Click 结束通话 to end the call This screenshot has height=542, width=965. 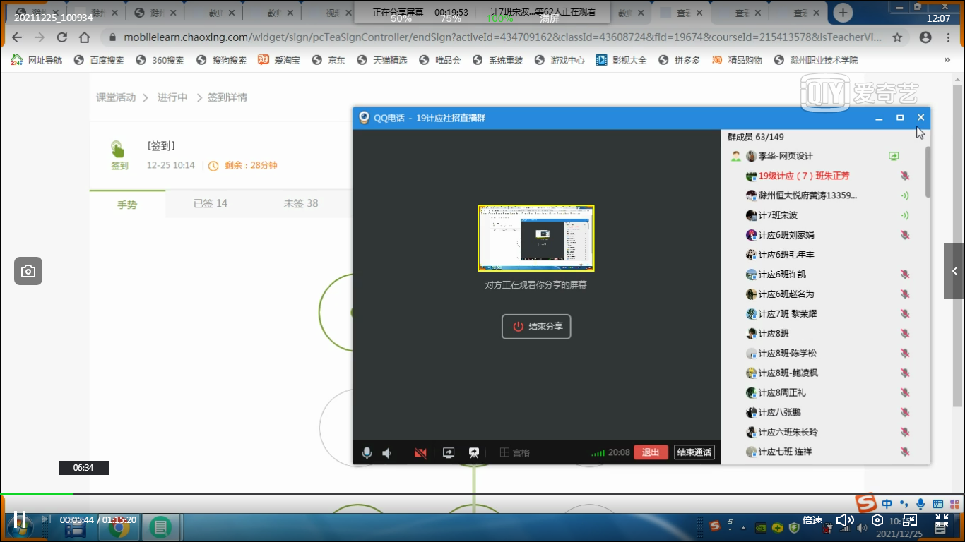tap(694, 452)
